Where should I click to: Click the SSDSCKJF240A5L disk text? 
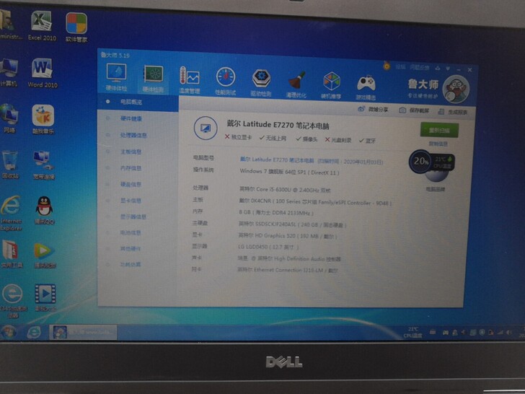(x=292, y=224)
